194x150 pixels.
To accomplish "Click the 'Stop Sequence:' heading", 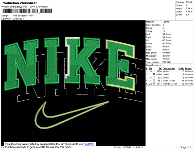I will pos(154,65).
